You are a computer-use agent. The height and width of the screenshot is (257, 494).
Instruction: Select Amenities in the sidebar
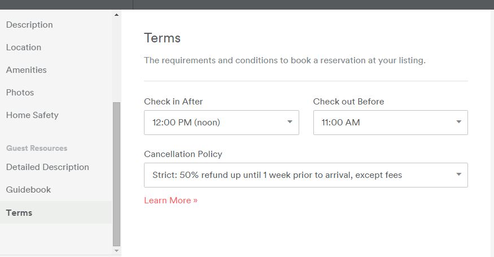(x=27, y=70)
